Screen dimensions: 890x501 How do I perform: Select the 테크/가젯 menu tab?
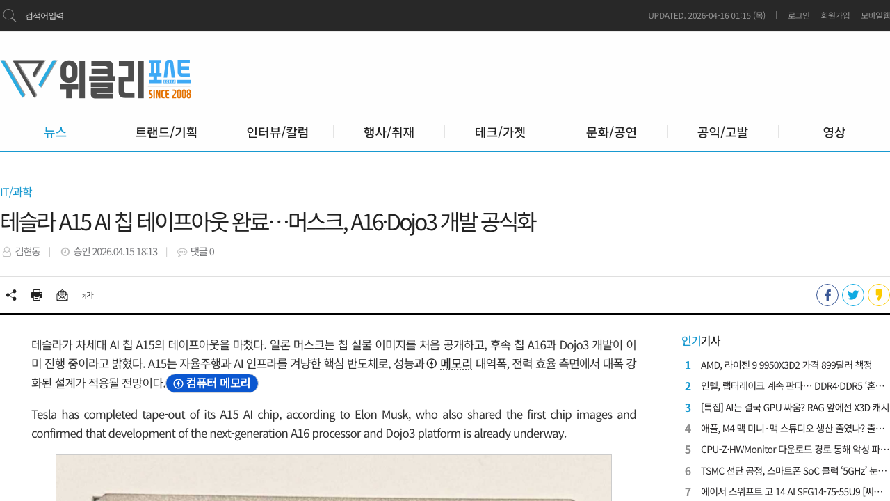coord(500,132)
